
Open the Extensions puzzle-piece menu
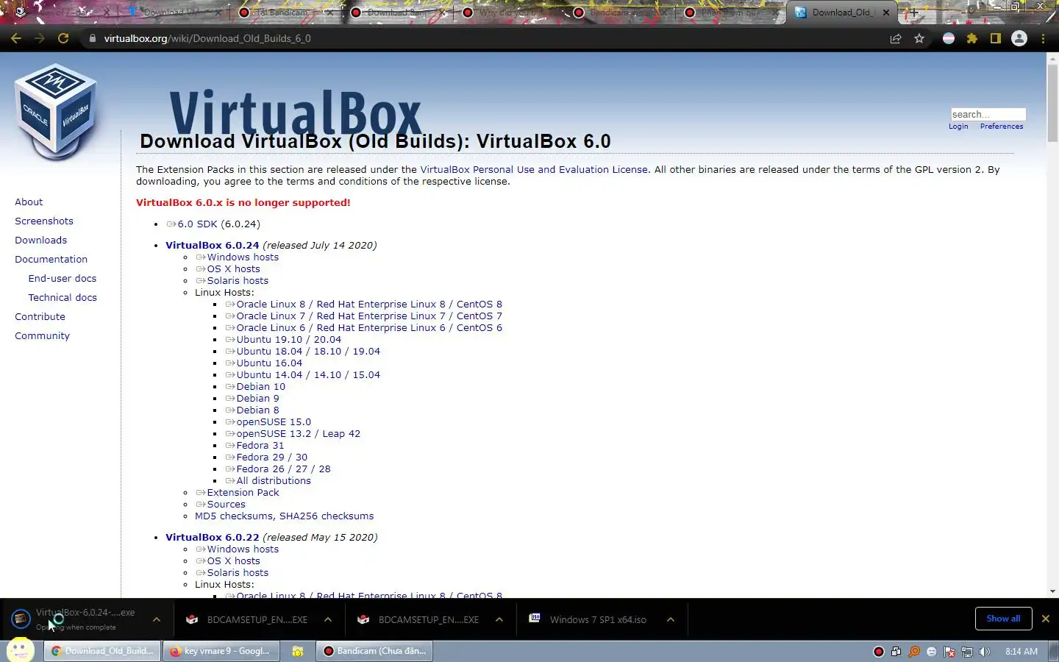pos(972,38)
